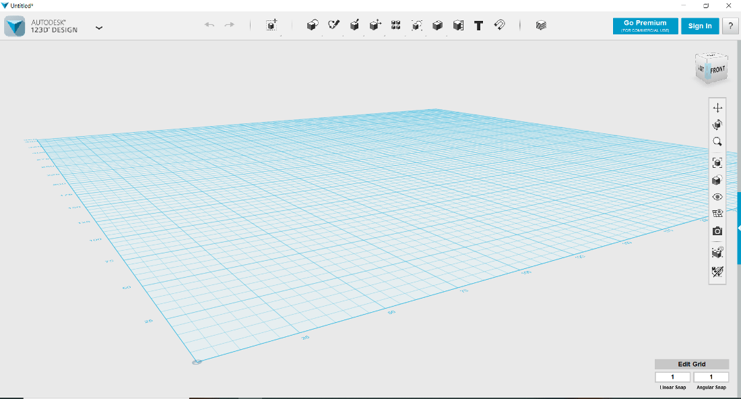The image size is (741, 399).
Task: Select the Sketch tool
Action: (x=333, y=26)
